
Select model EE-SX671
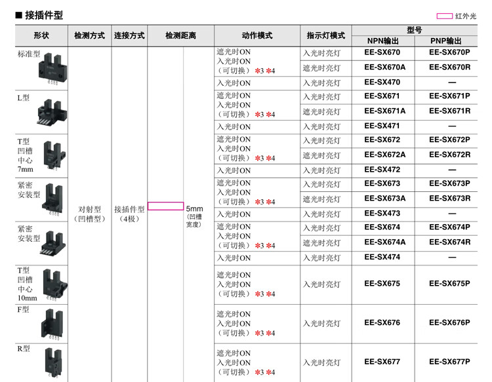click(x=382, y=96)
